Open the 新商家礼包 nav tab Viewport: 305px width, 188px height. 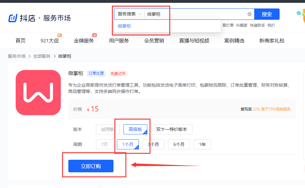[272, 40]
